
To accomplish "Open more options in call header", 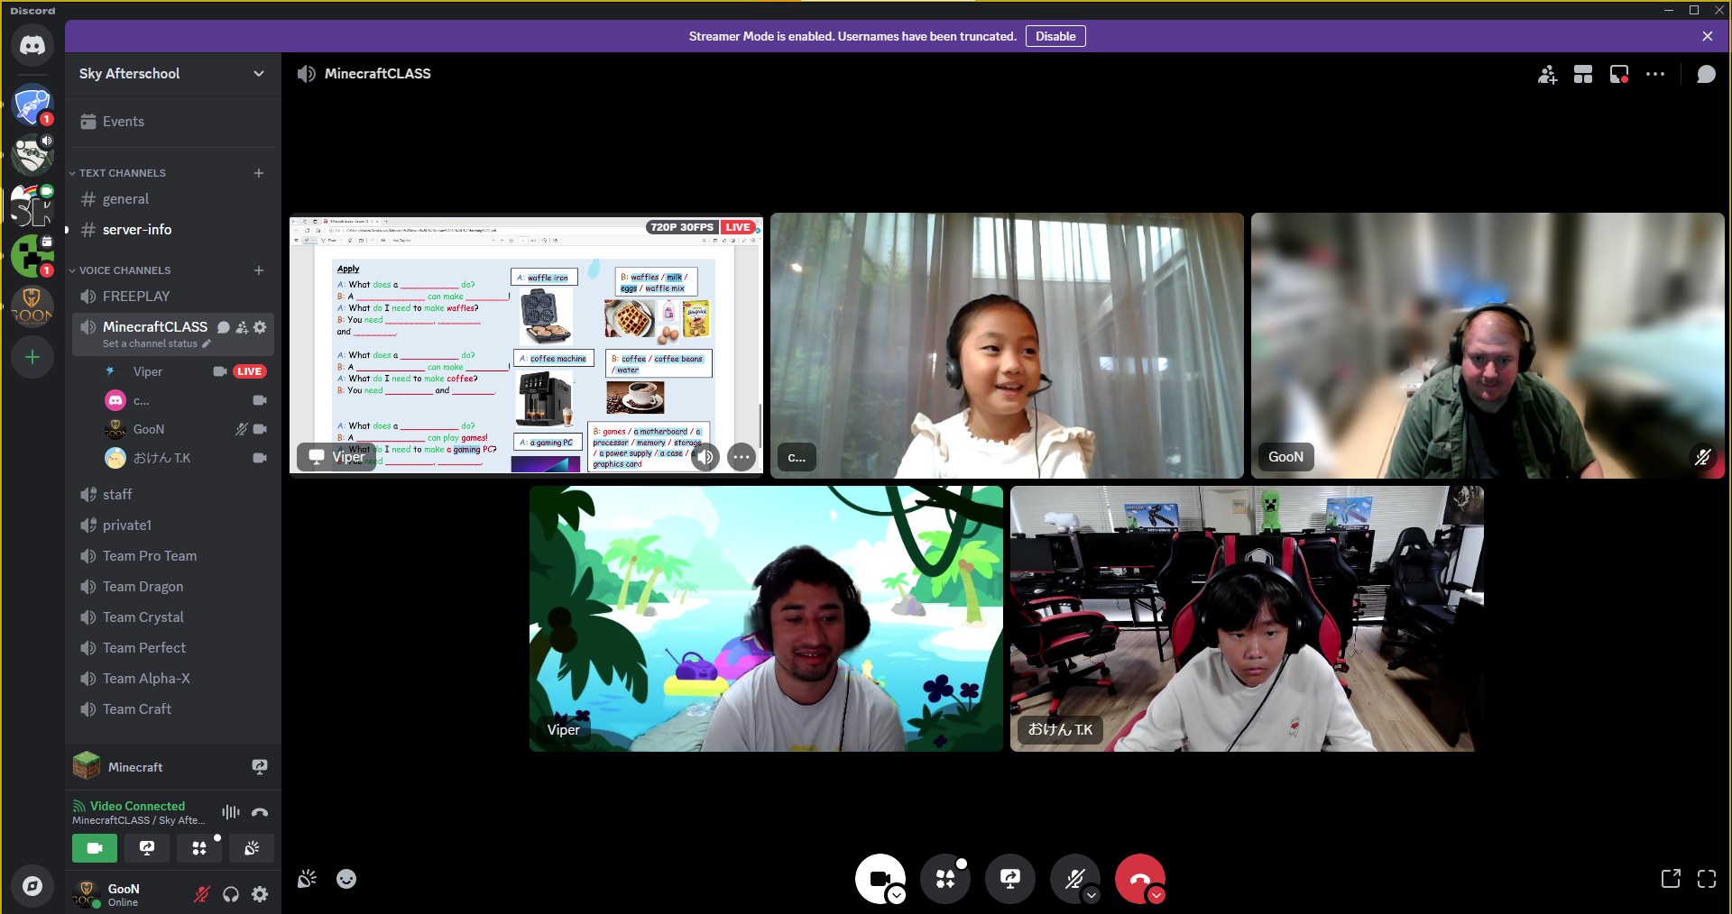I will (1655, 74).
